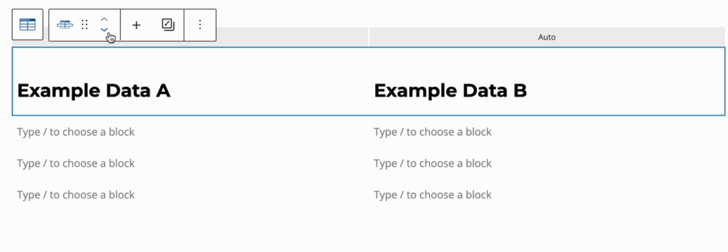This screenshot has height=252, width=728.
Task: Move the row up with the chevron
Action: tap(104, 19)
